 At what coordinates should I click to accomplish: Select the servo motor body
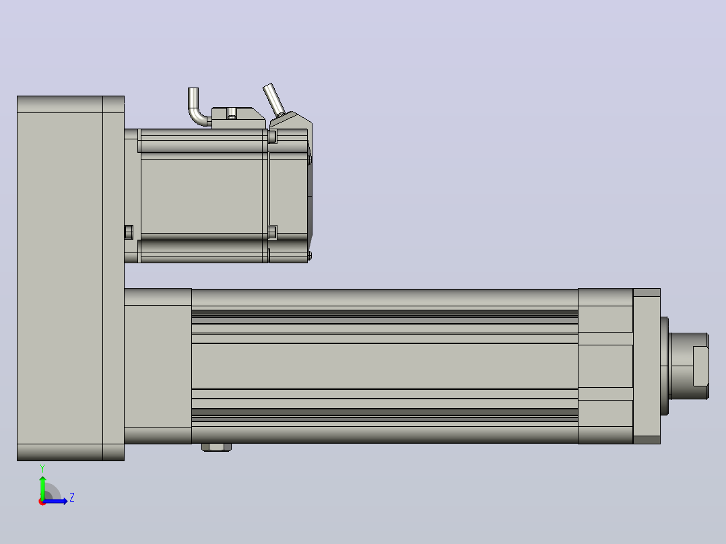coord(203,196)
